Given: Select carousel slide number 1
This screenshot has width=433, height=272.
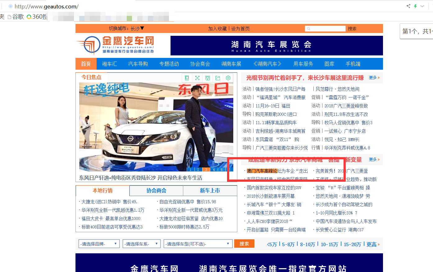Looking at the screenshot, I should click(x=191, y=169).
